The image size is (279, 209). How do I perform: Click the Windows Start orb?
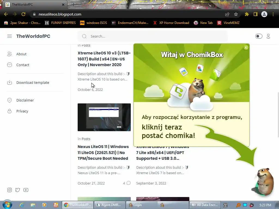click(x=7, y=205)
